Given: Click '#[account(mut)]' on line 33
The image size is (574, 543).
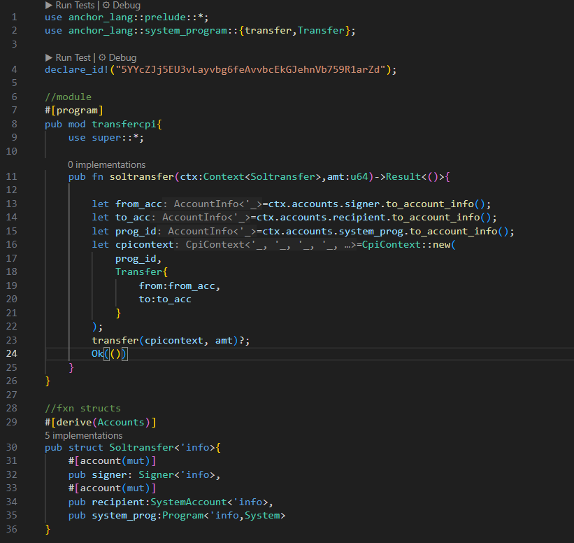Looking at the screenshot, I should tap(113, 488).
